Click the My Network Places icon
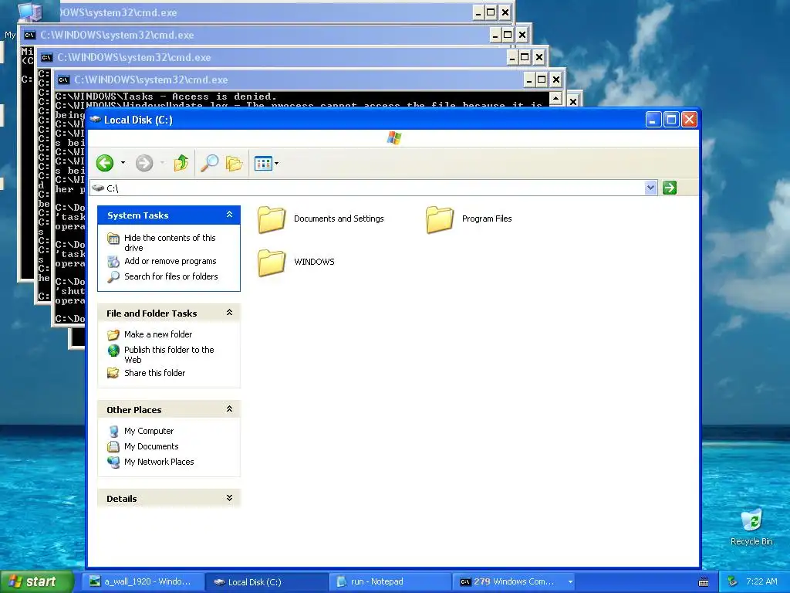This screenshot has width=790, height=593. 113,462
